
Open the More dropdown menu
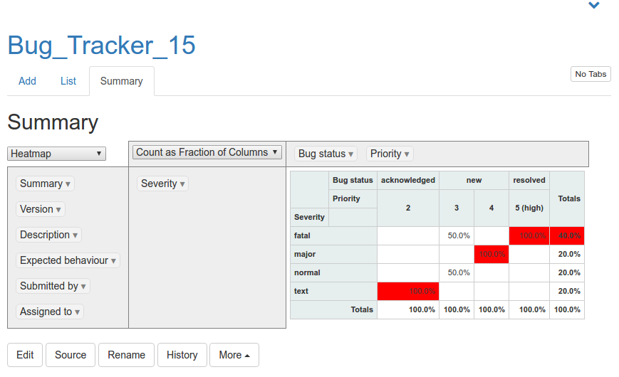coord(234,355)
